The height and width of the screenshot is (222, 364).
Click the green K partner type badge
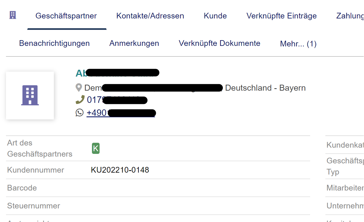pos(95,148)
